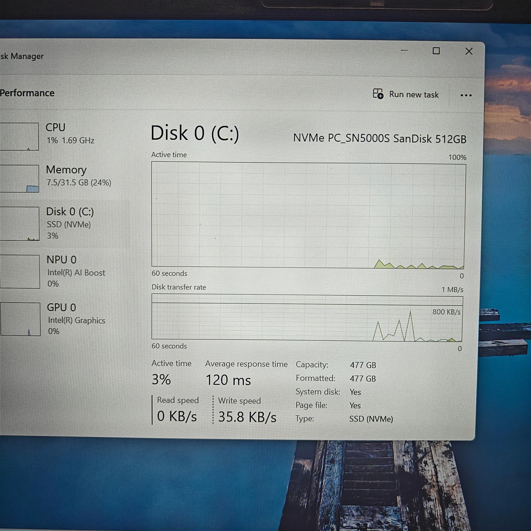
Task: Click the Memory mini graph thumbnail
Action: pyautogui.click(x=19, y=178)
